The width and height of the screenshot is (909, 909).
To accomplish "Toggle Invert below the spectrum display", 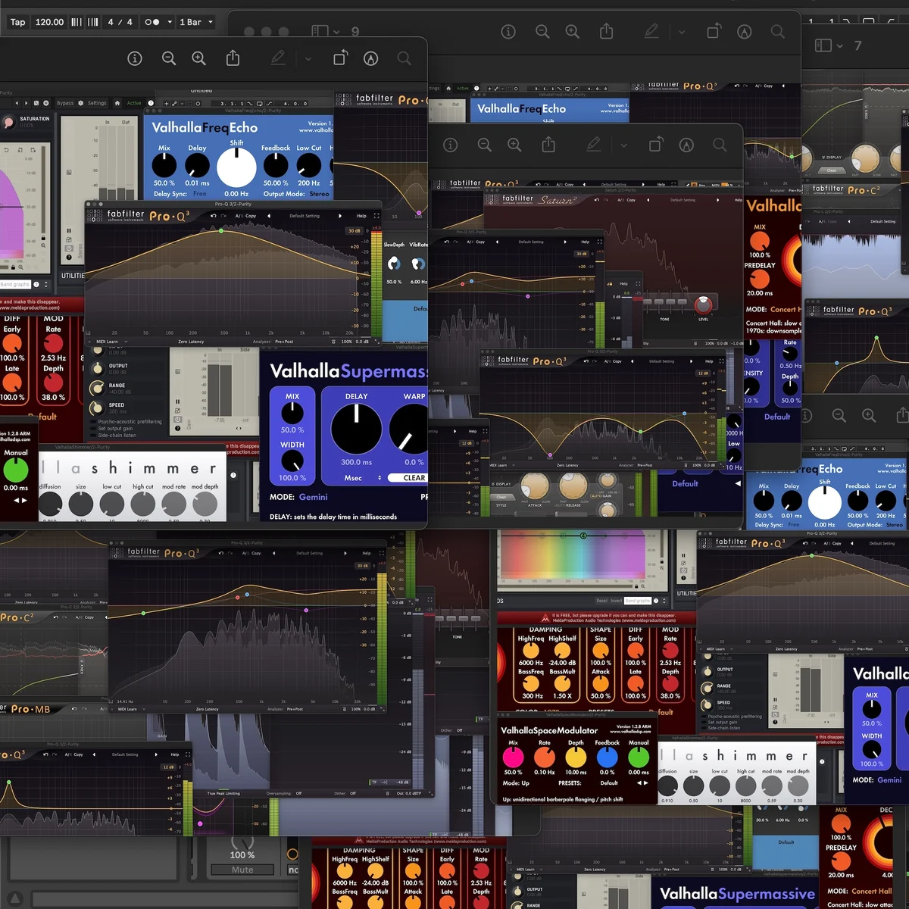I will pos(617,601).
